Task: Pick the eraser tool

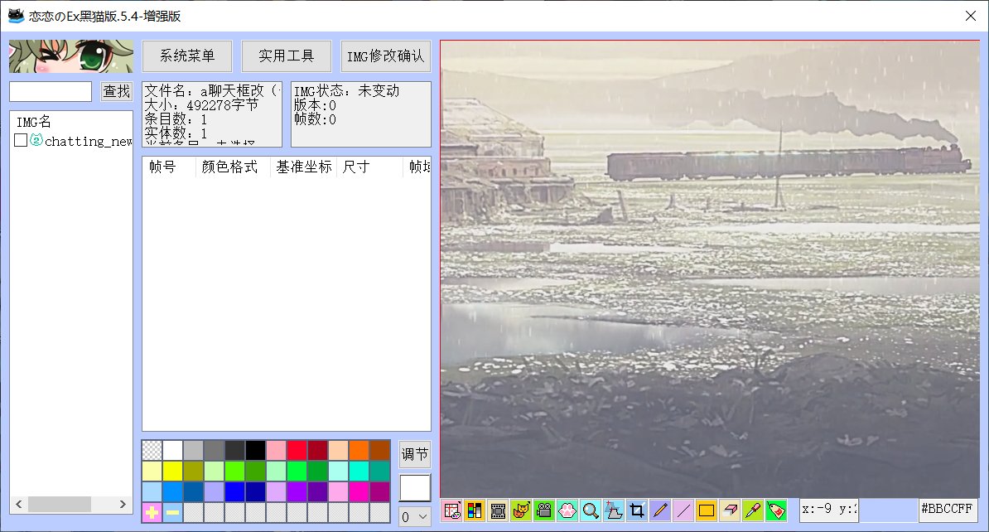Action: pos(730,510)
